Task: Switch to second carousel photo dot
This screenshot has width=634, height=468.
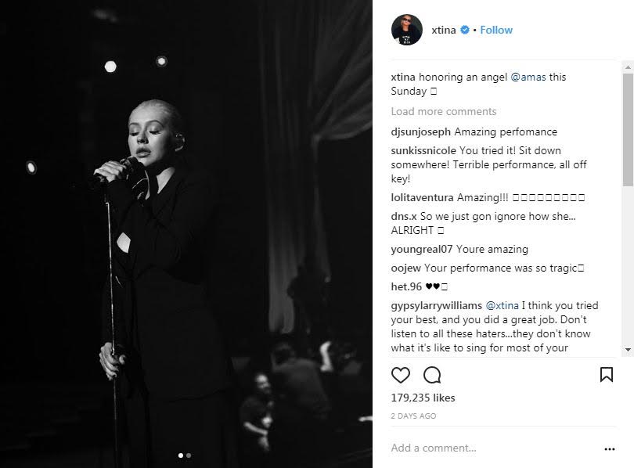Action: [189, 455]
